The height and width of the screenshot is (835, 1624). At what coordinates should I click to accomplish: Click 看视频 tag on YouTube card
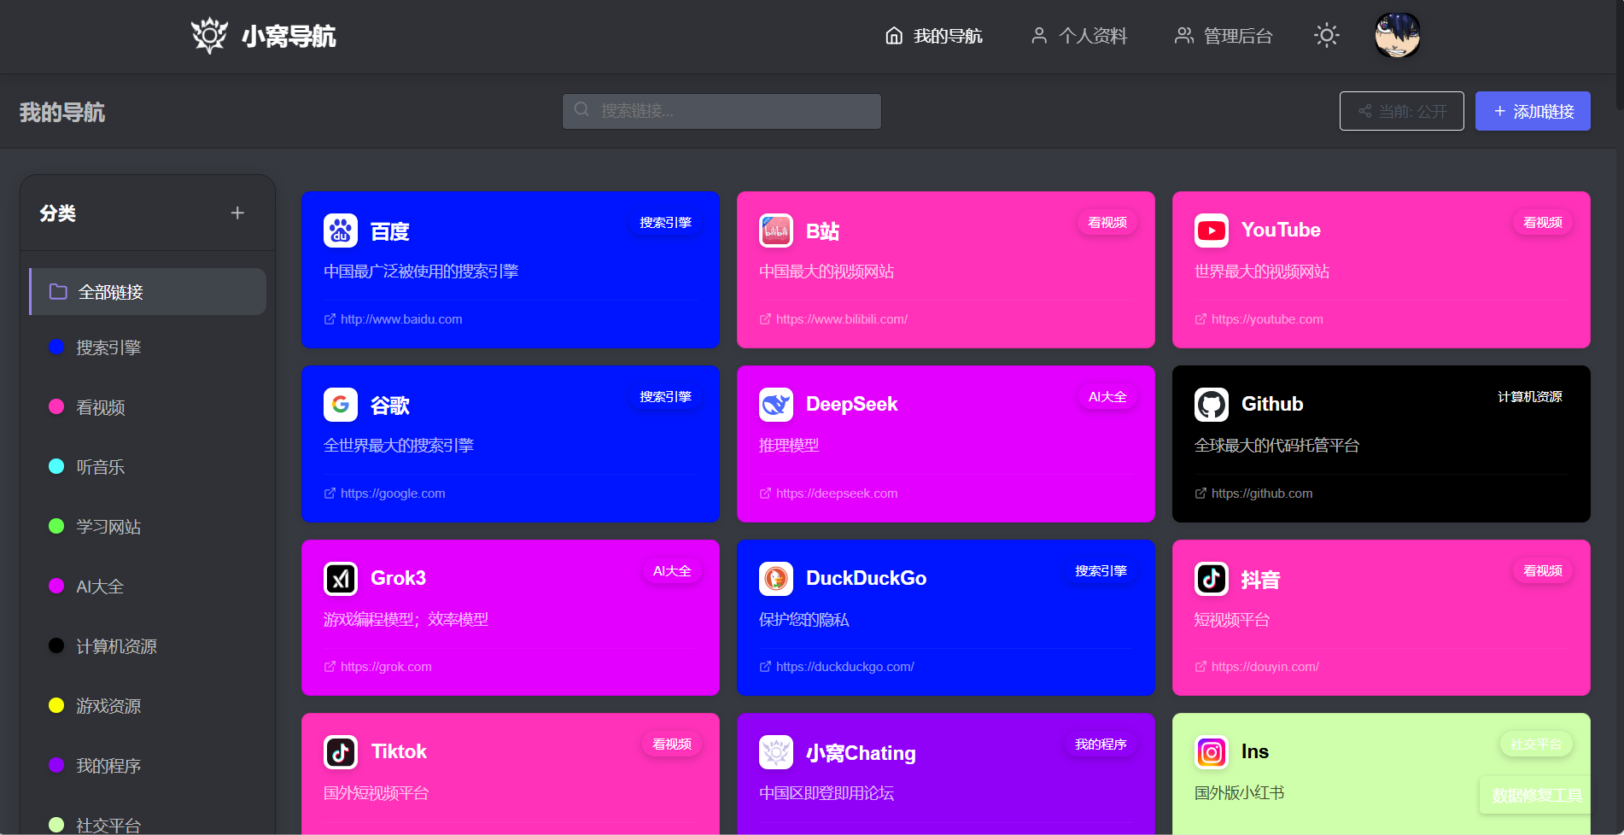(x=1543, y=223)
